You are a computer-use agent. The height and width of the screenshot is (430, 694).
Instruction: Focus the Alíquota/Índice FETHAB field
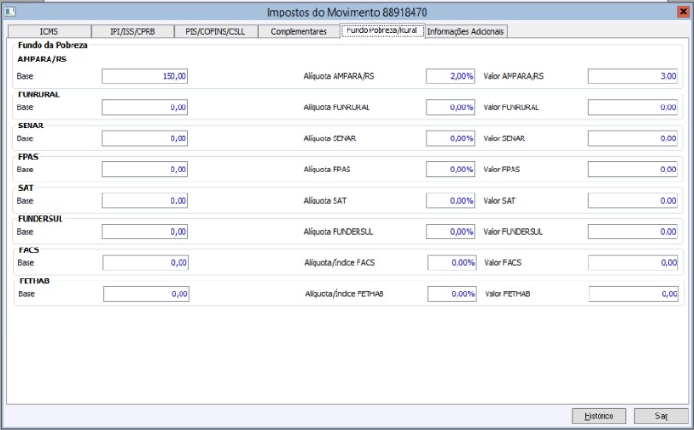[452, 293]
